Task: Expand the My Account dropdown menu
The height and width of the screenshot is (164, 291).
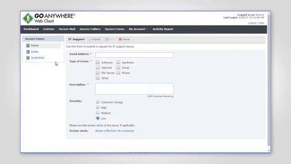Action: [x=138, y=29]
